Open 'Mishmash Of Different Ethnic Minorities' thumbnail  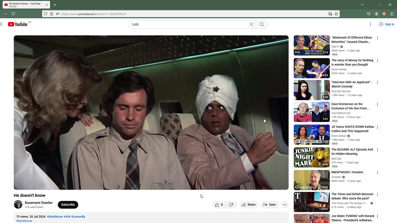point(312,45)
